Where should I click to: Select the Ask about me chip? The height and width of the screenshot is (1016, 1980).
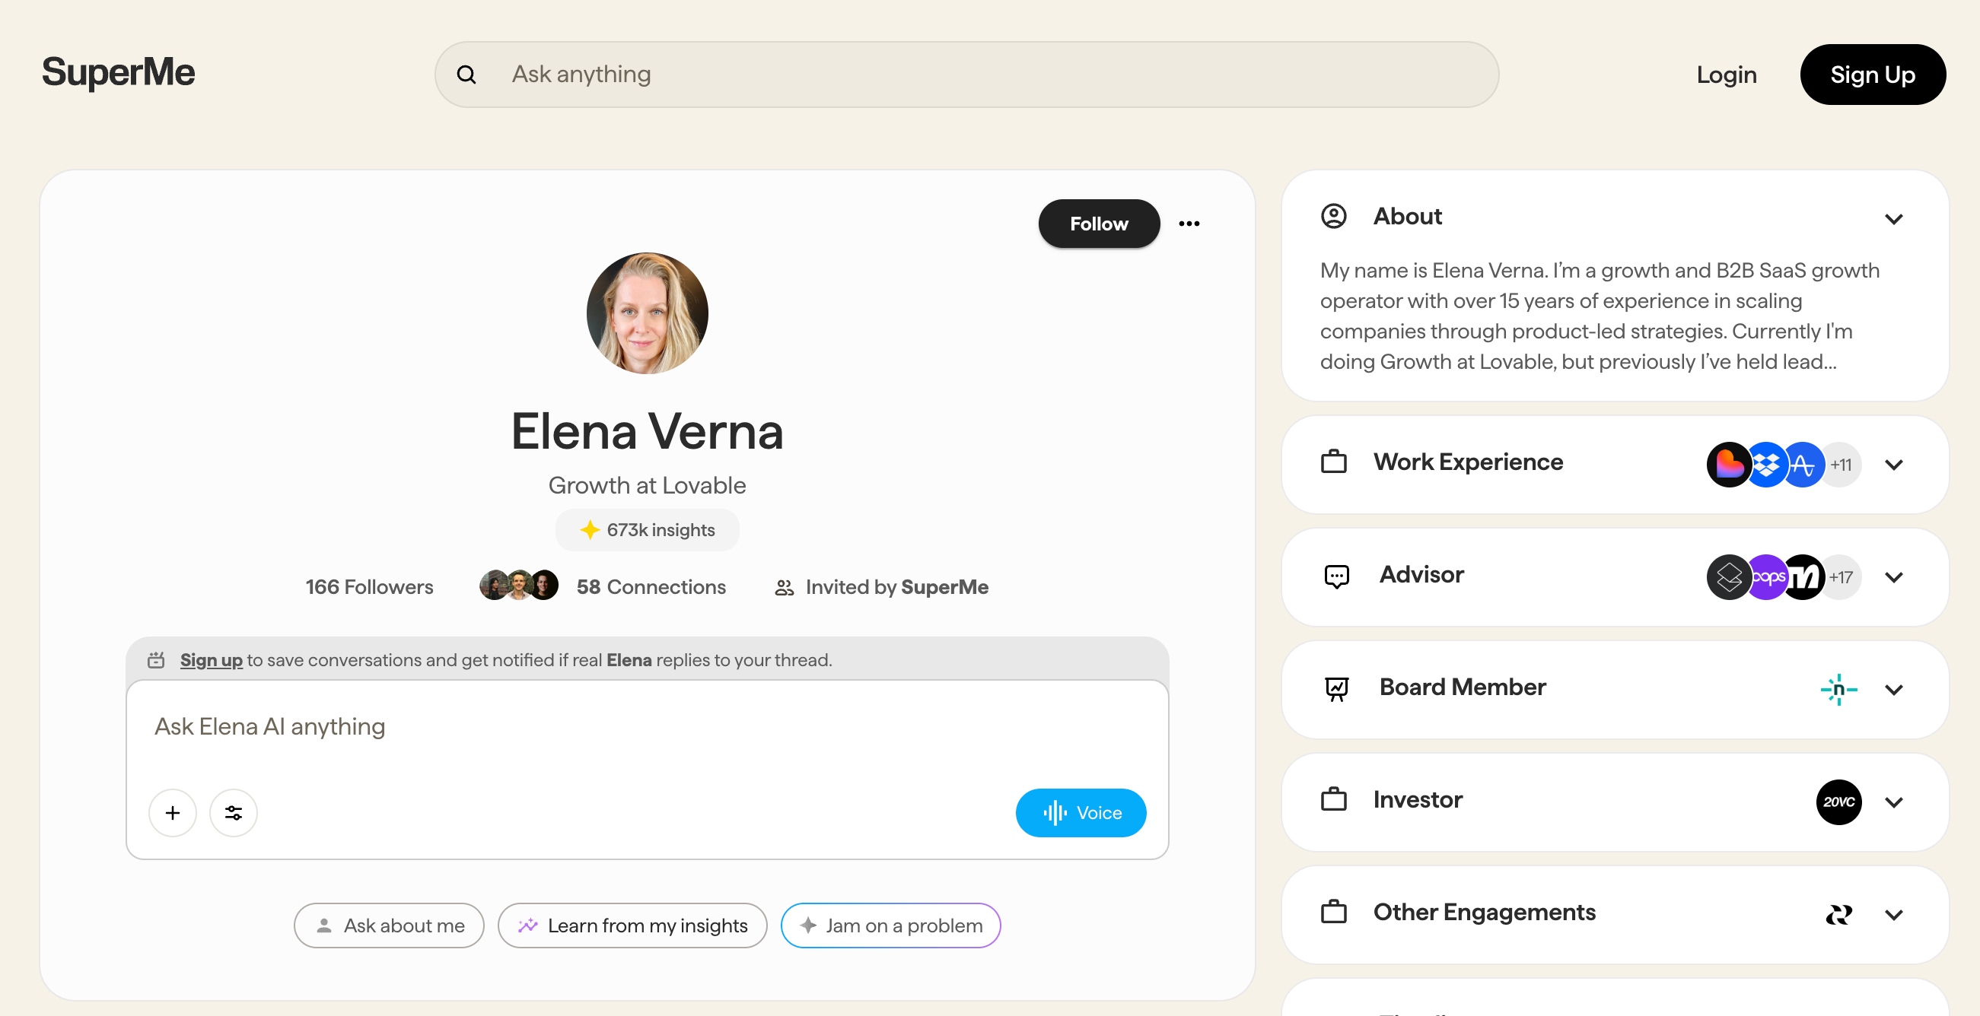(x=389, y=926)
